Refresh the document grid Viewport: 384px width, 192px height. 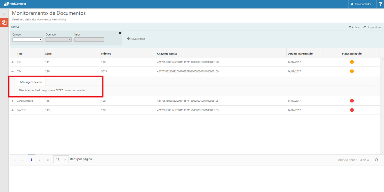[x=376, y=160]
